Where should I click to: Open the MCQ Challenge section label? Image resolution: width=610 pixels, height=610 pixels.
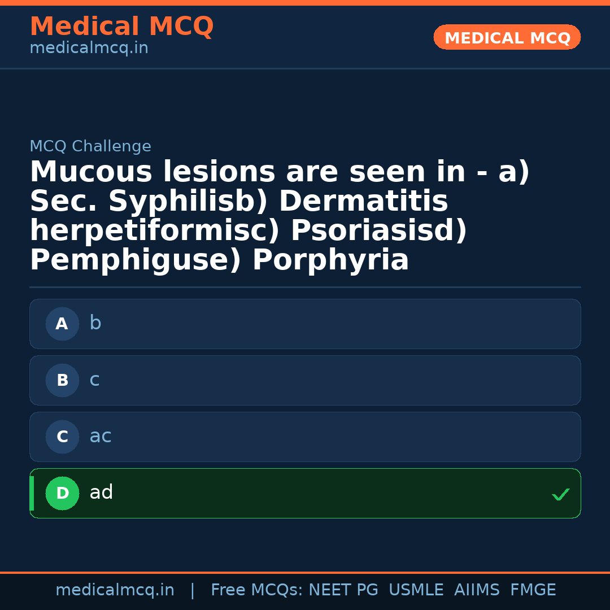point(90,146)
